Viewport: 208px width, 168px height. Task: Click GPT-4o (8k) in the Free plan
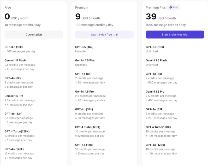(13, 78)
